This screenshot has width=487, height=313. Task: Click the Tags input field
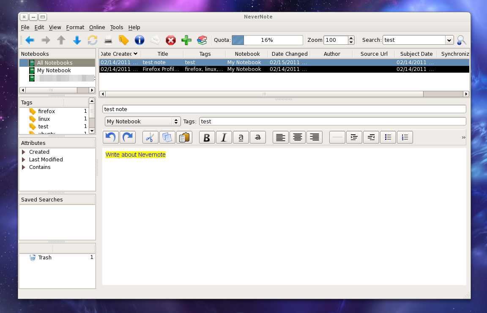333,121
